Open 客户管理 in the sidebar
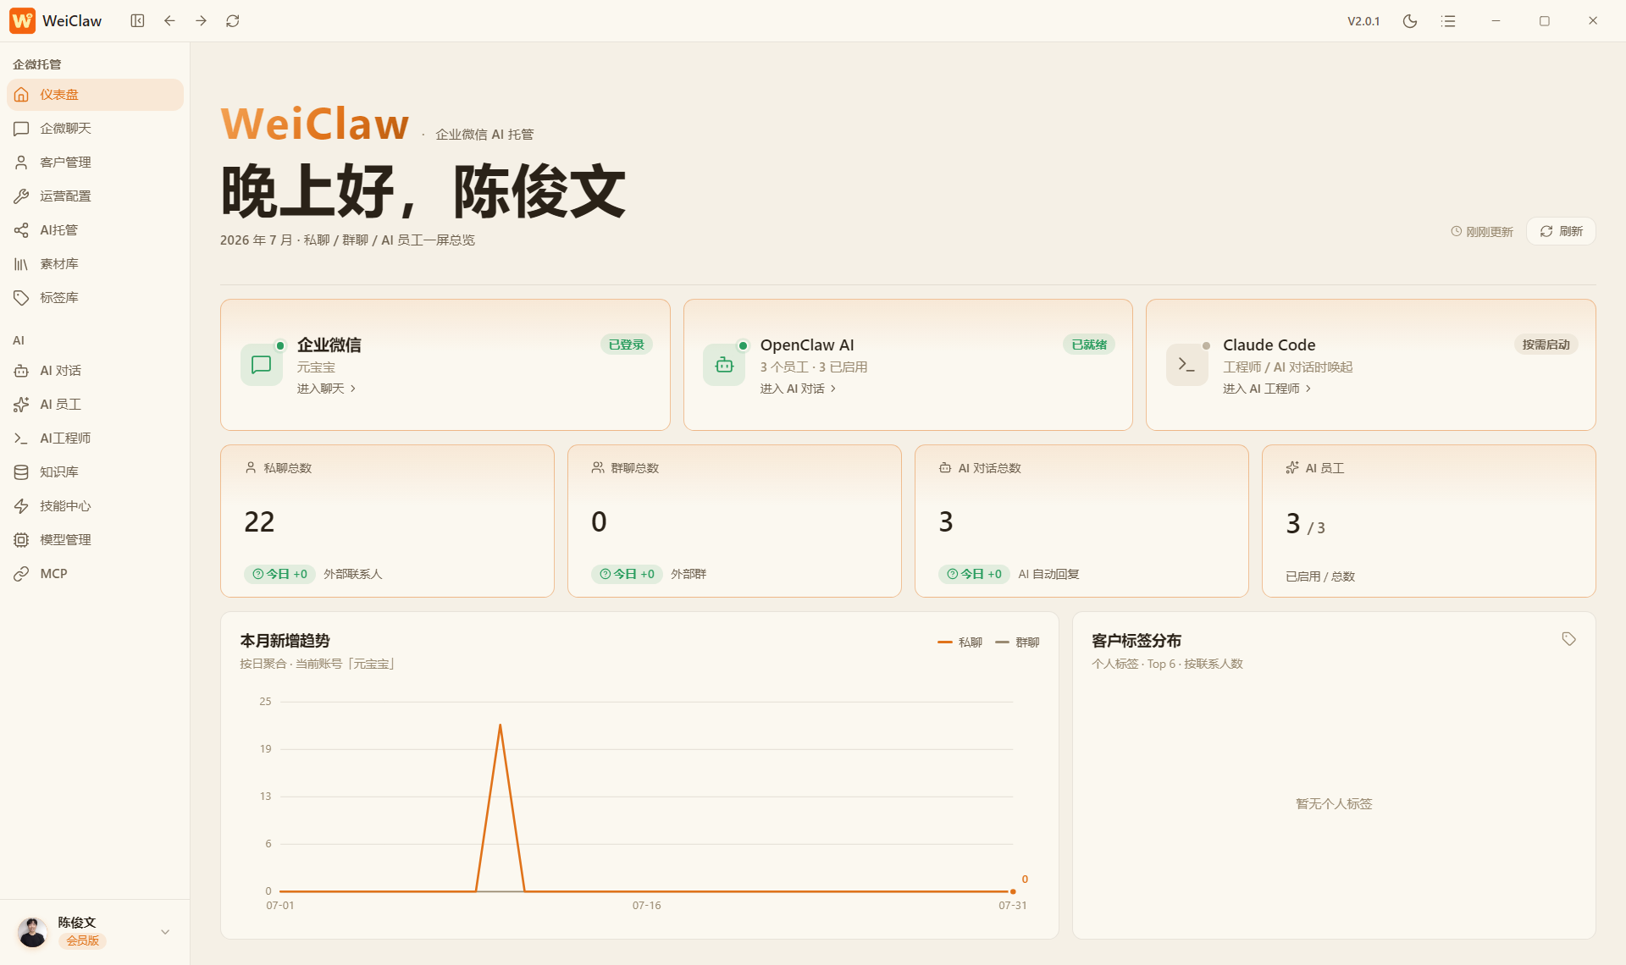Screen dimensions: 1626x965 pyautogui.click(x=95, y=163)
